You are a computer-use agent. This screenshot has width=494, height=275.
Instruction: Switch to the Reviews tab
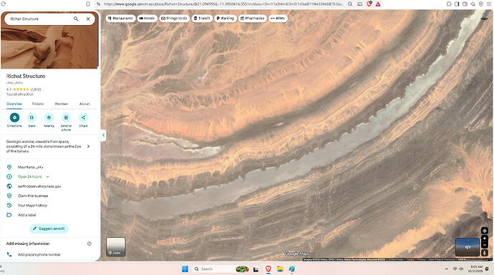pos(62,104)
